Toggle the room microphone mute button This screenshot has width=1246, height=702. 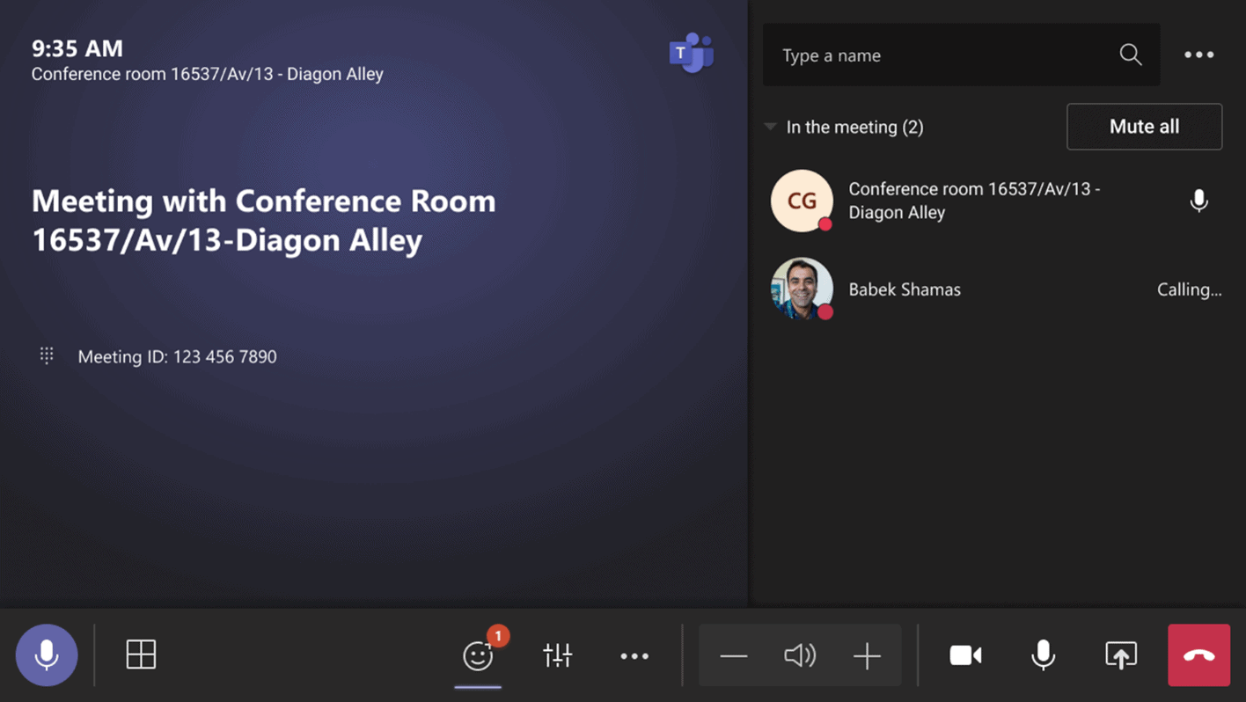tap(47, 654)
